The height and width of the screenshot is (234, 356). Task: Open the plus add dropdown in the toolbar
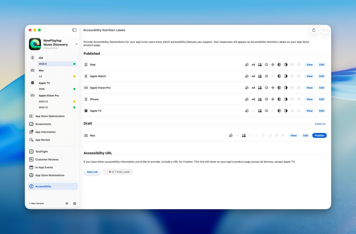(x=325, y=30)
